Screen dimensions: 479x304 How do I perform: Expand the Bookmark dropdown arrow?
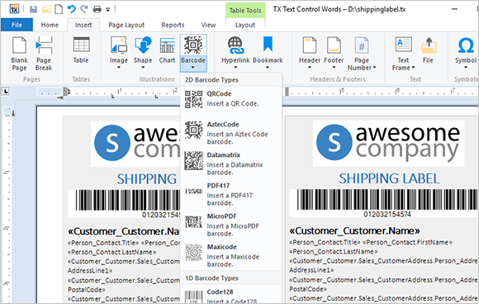268,67
